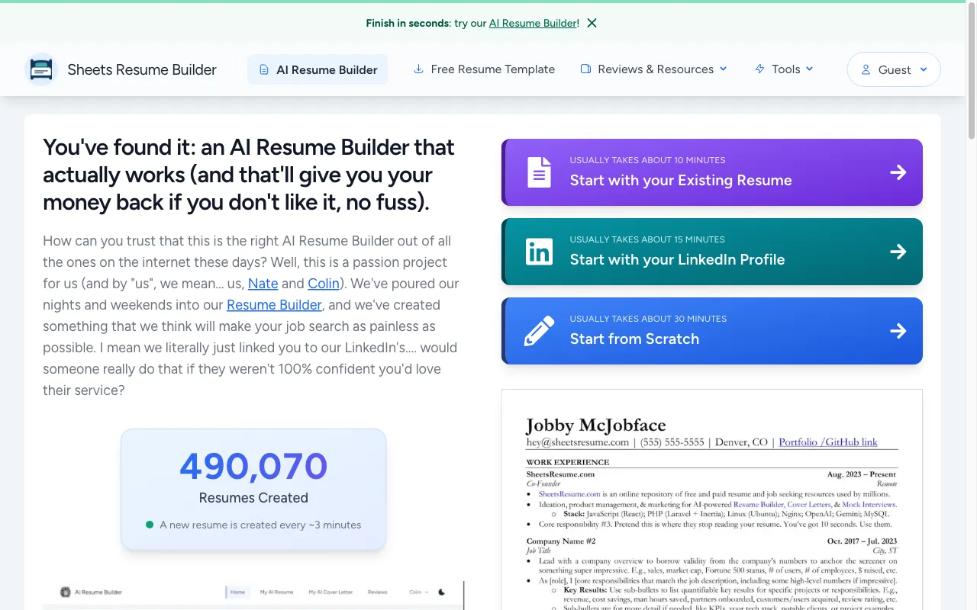Image resolution: width=977 pixels, height=610 pixels.
Task: Start with your Existing Resume
Action: coord(712,172)
